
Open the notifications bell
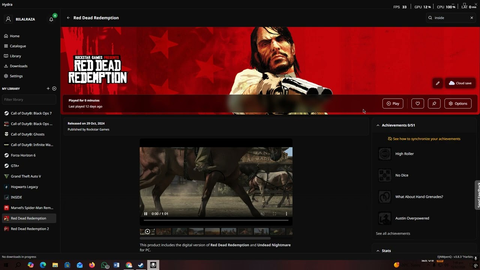click(x=51, y=19)
